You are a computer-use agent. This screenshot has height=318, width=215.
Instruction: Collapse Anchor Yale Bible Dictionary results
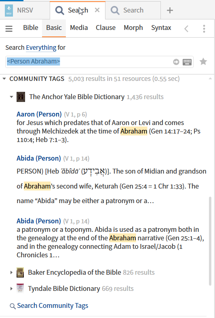pos(11,97)
